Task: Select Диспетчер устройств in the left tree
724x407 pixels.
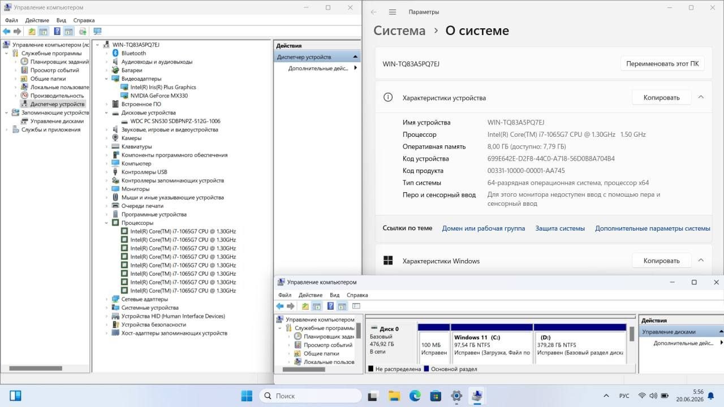Action: pyautogui.click(x=57, y=104)
